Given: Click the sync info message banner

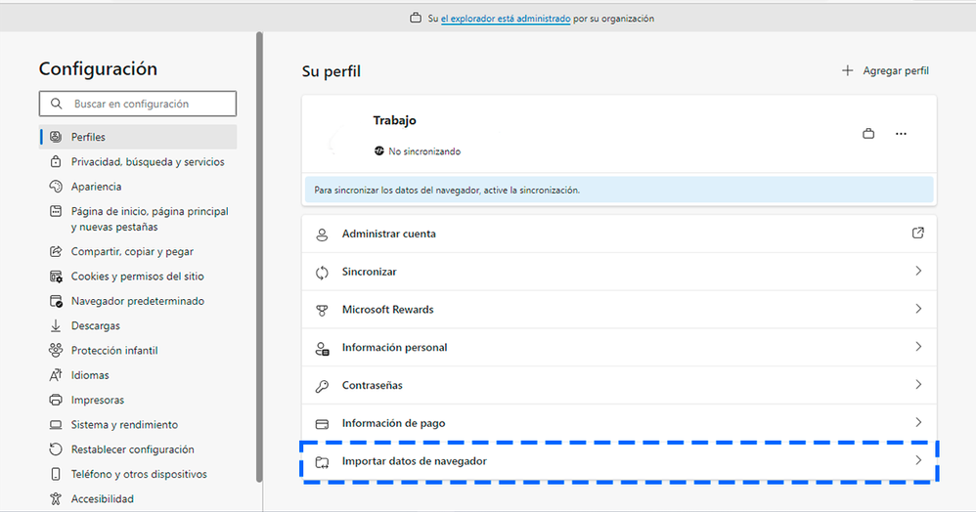Looking at the screenshot, I should point(619,191).
